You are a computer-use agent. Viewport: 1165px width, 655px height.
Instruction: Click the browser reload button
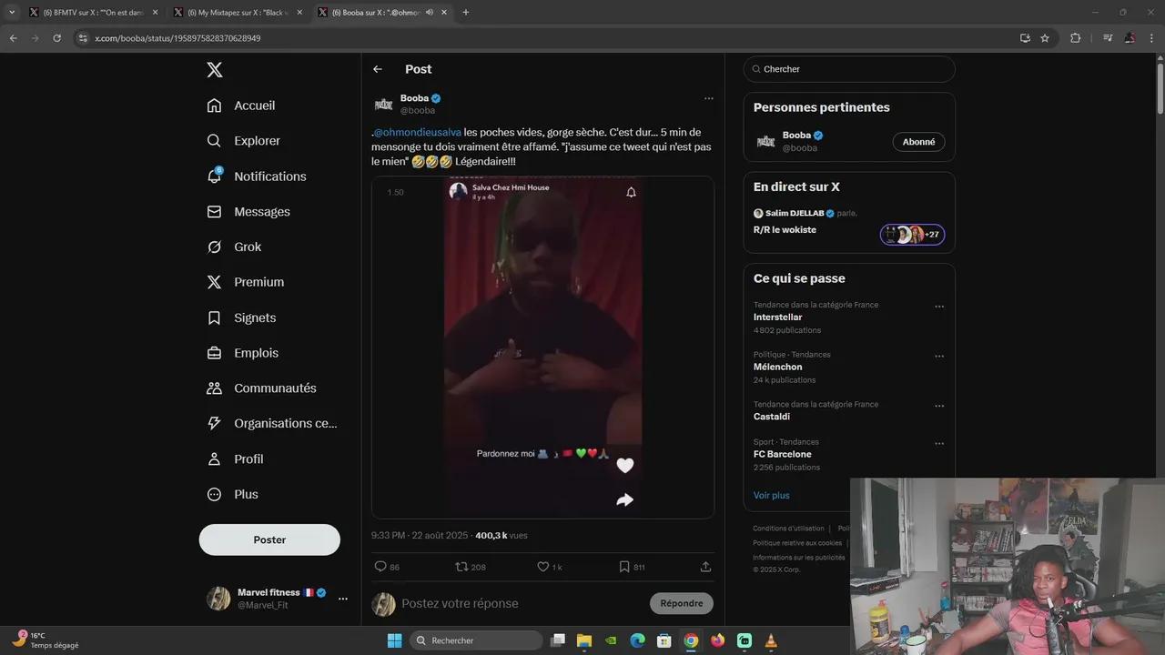(x=56, y=38)
